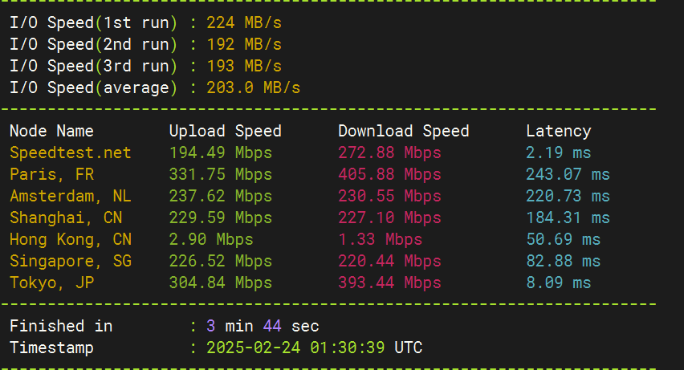This screenshot has width=684, height=370.
Task: Click the Hong Kong, CN node name
Action: click(x=70, y=239)
